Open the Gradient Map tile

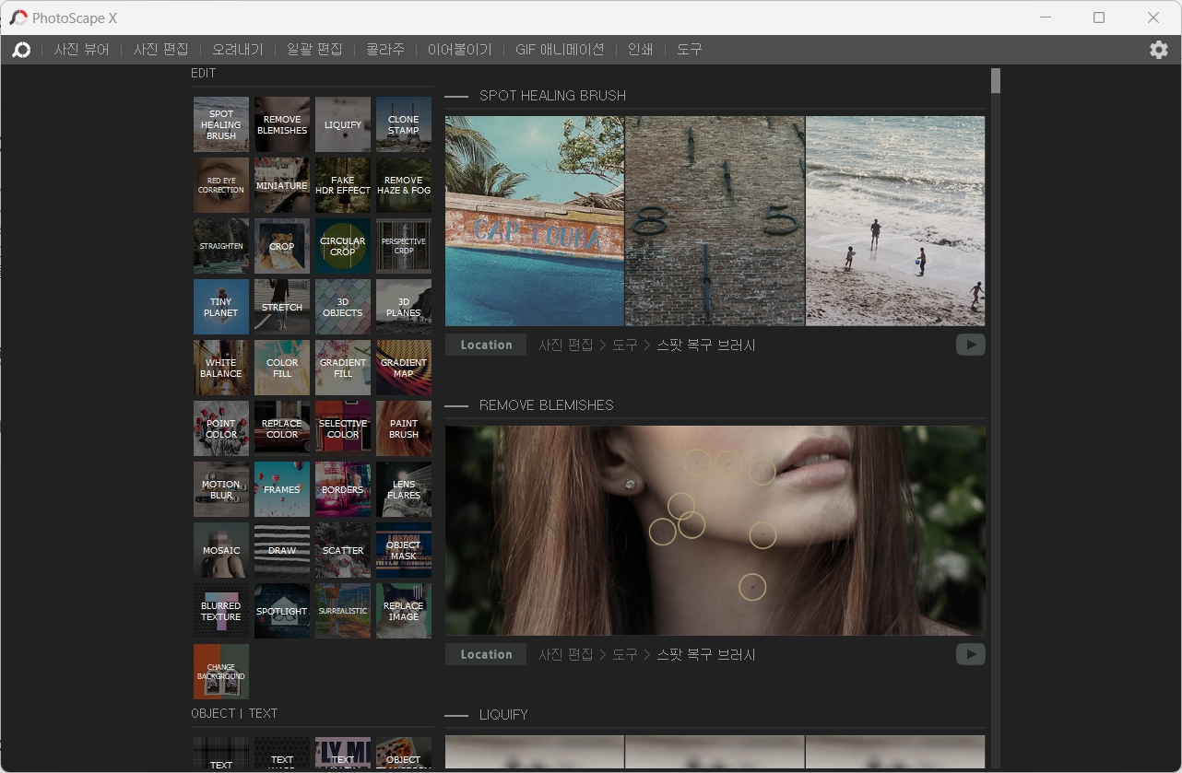click(404, 368)
